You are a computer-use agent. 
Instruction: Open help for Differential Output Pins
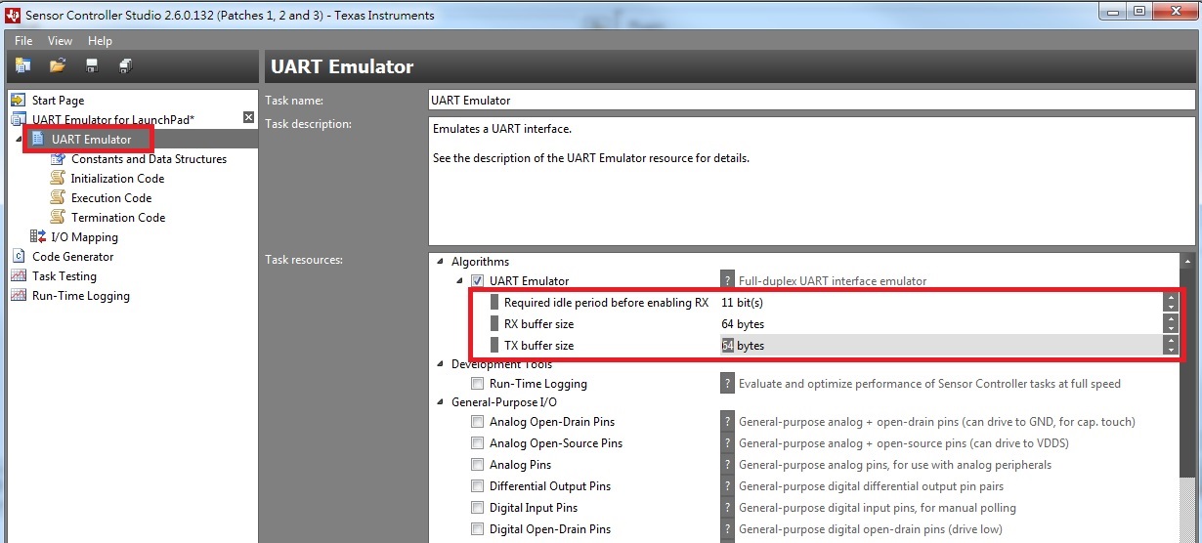point(727,486)
